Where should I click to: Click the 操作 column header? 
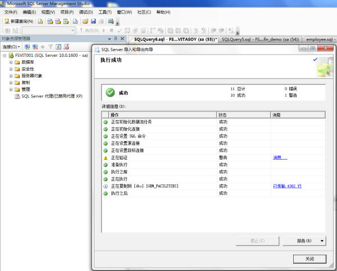[x=163, y=115]
